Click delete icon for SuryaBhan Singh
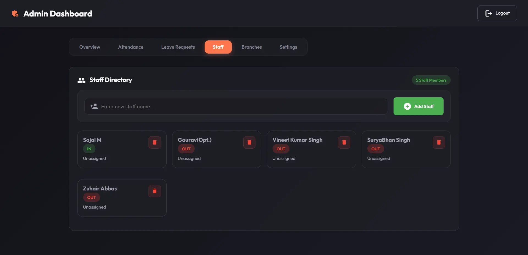Viewport: 528px width, 255px height. pyautogui.click(x=439, y=142)
